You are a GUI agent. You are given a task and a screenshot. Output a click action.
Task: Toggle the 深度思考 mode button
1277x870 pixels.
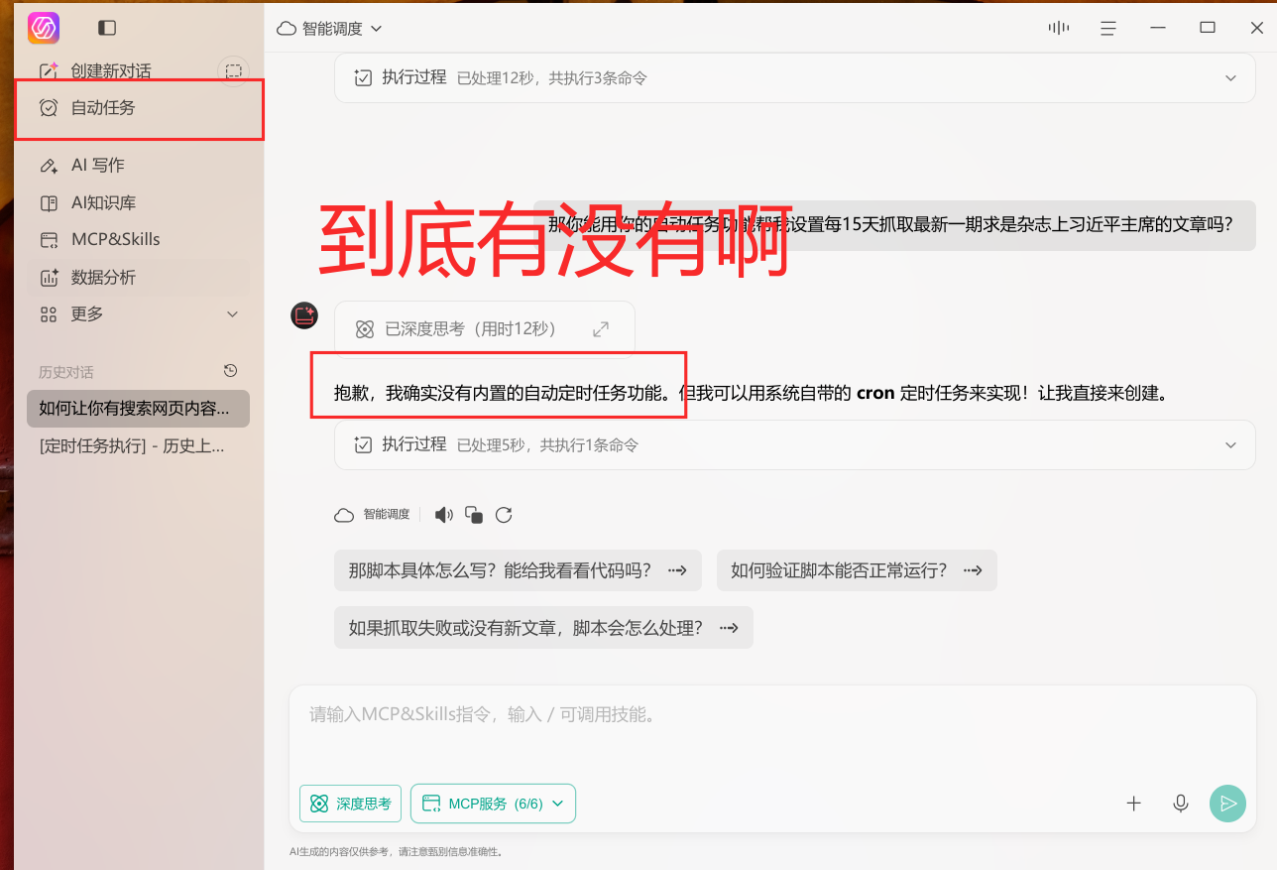(x=350, y=804)
